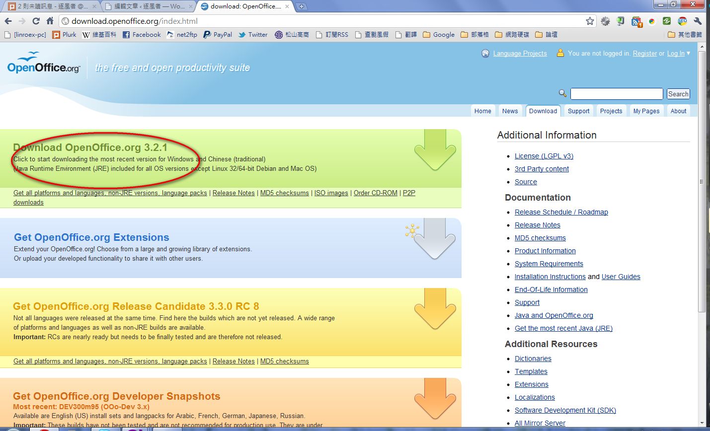Image resolution: width=710 pixels, height=431 pixels.
Task: Open the 松山高商 bookmark
Action: 292,35
